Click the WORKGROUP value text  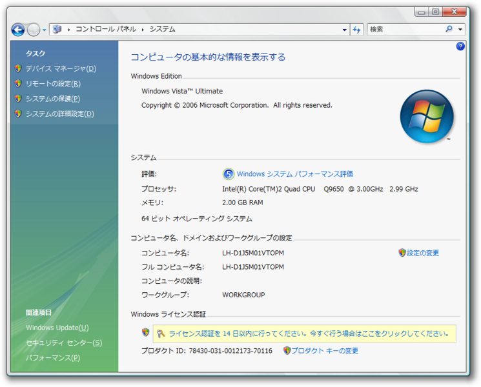click(x=243, y=295)
